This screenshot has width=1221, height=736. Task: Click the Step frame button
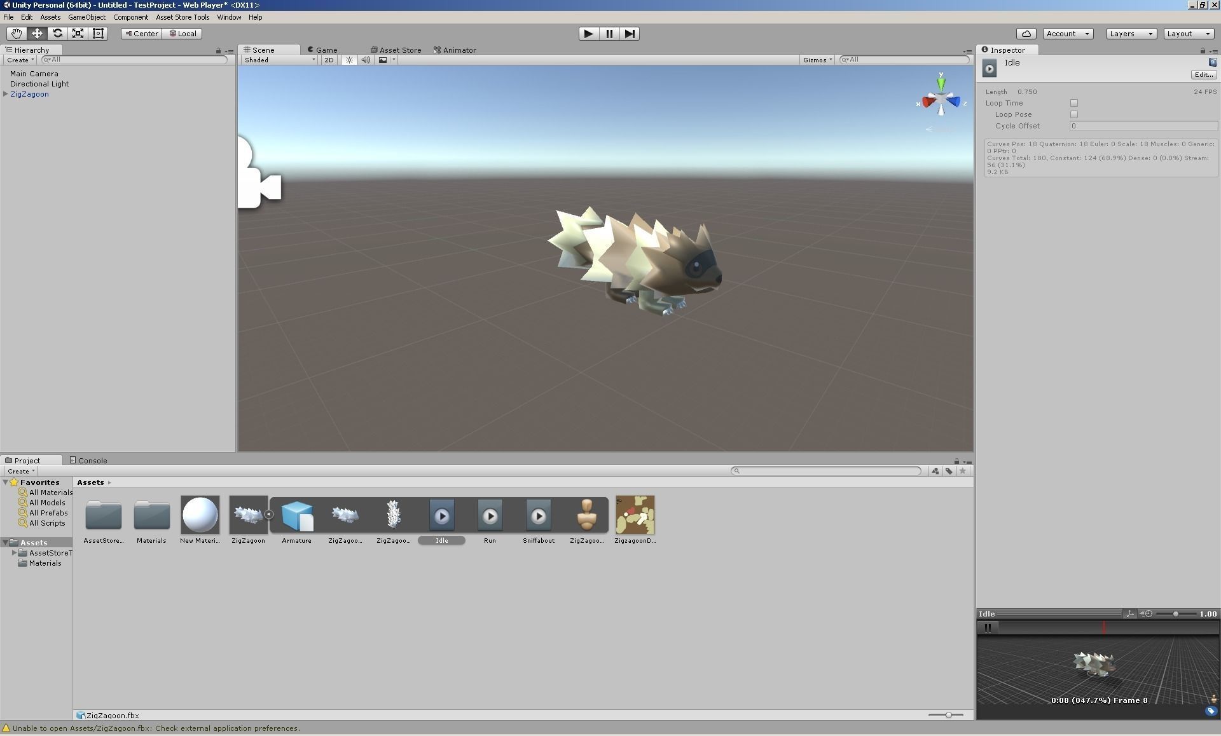pos(629,34)
